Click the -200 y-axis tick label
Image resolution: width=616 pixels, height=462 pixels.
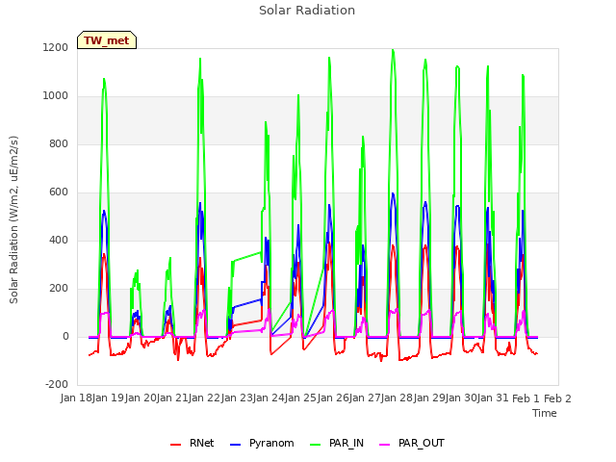point(57,384)
